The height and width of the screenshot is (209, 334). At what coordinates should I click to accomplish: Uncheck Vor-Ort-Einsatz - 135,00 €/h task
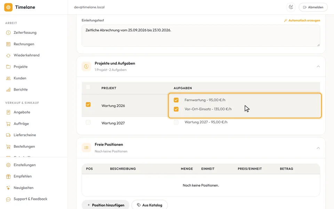pyautogui.click(x=176, y=109)
